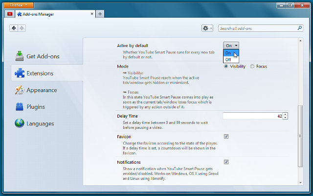Click the Favicon setting label
The height and width of the screenshot is (196, 313).
124,137
